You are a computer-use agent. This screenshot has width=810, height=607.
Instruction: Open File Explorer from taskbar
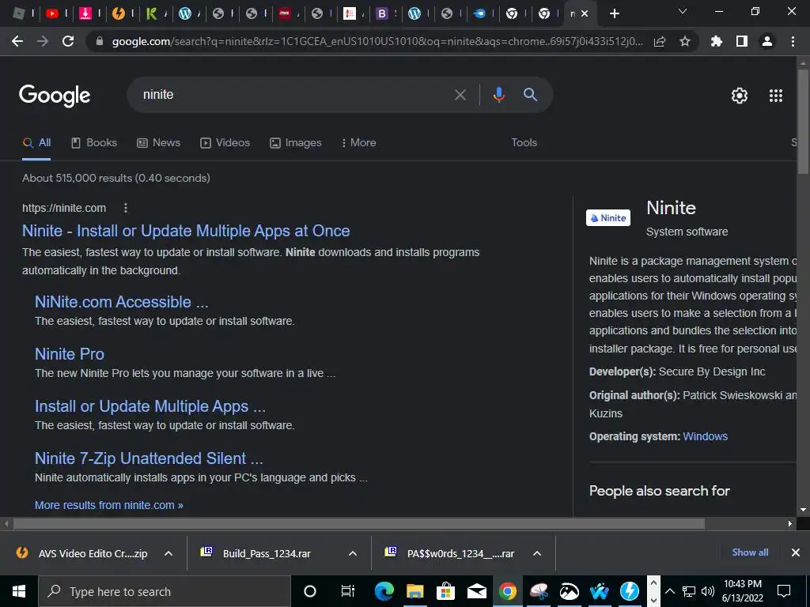click(414, 591)
